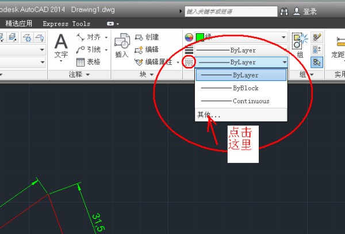Collapse the linetype ByLayer dropdown
Image resolution: width=345 pixels, height=234 pixels.
point(284,62)
